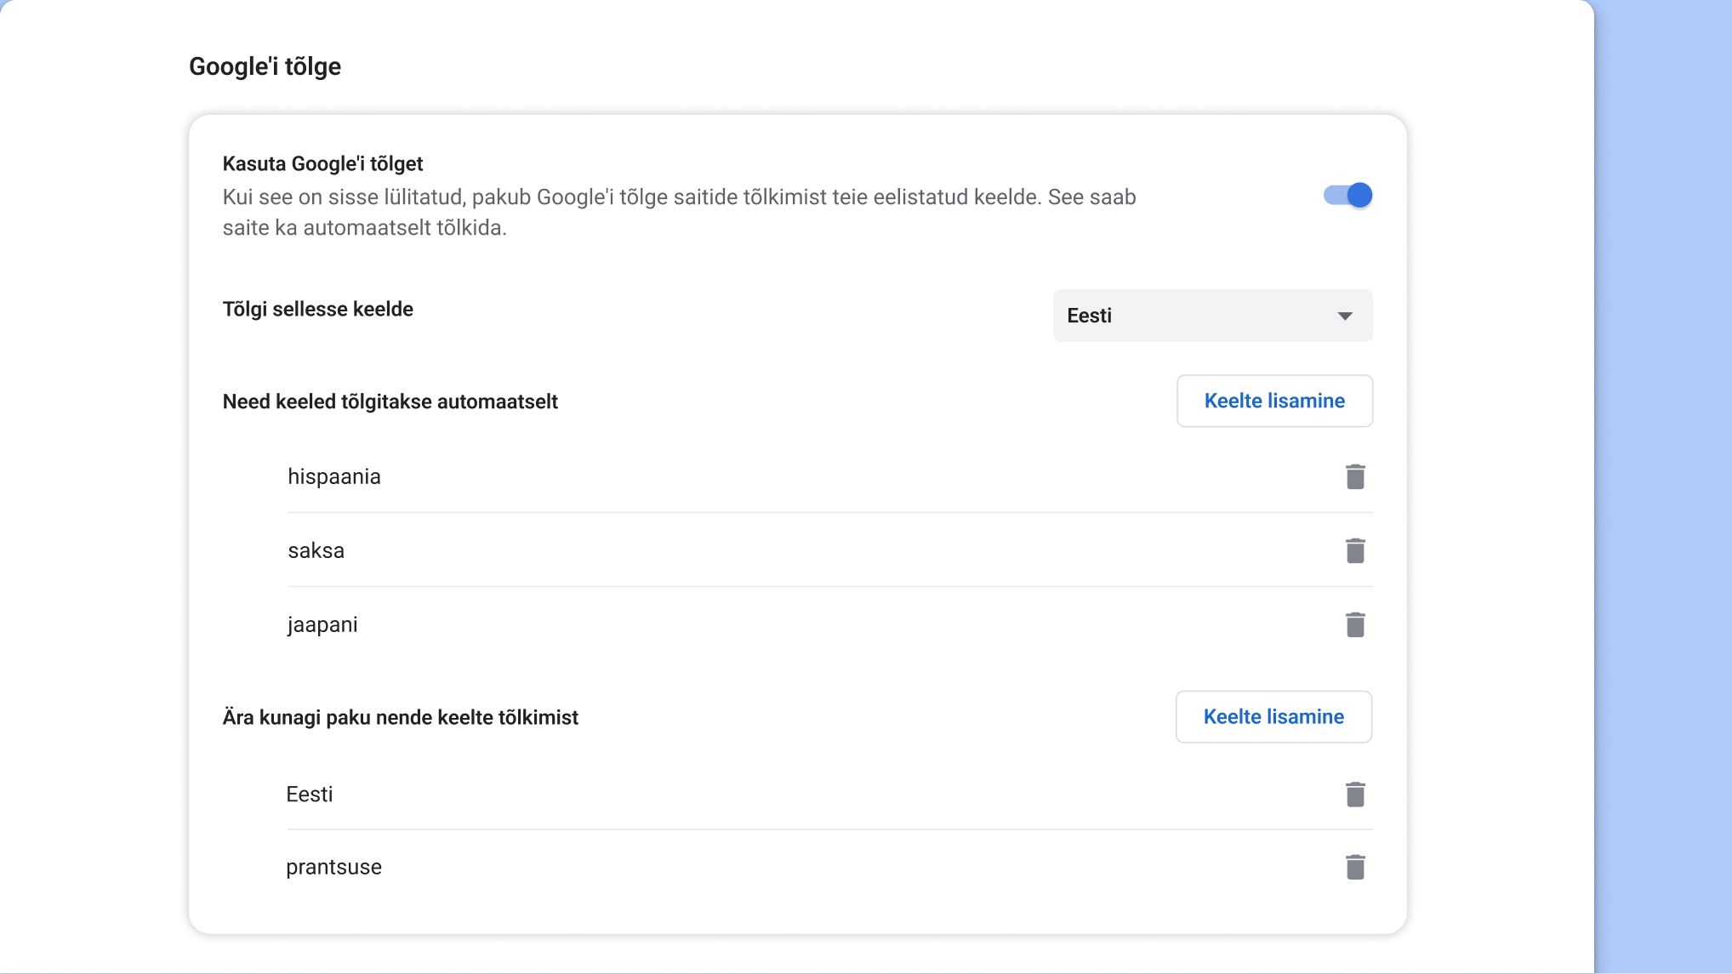Remove "saksa" using its trash icon
The height and width of the screenshot is (974, 1732).
tap(1355, 550)
